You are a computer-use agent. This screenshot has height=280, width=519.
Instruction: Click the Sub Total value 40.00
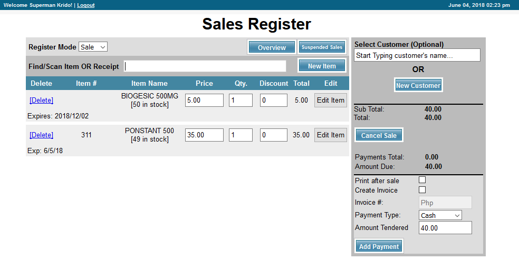point(433,109)
